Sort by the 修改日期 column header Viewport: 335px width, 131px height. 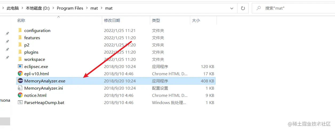[112, 20]
